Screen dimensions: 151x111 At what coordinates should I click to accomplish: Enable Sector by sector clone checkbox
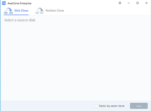click(x=96, y=106)
